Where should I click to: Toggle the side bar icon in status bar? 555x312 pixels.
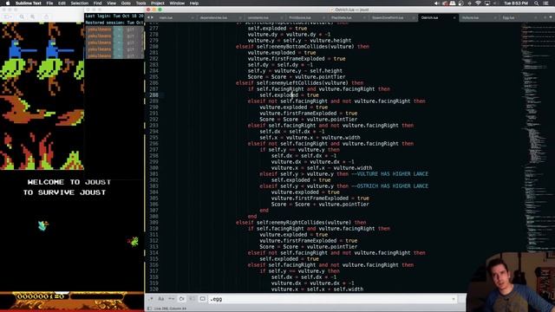149,309
